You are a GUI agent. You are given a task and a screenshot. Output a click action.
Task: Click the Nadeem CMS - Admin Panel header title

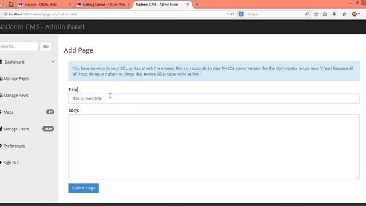pyautogui.click(x=42, y=27)
